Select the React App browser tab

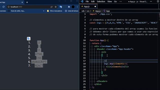point(11,2)
